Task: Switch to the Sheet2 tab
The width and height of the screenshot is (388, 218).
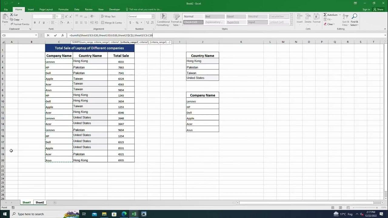Action: click(x=40, y=203)
